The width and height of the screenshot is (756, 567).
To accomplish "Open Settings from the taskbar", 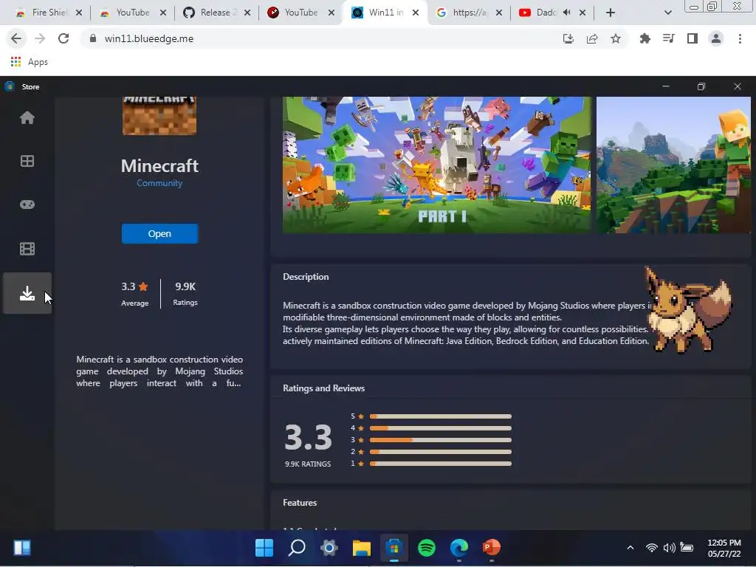I will point(329,548).
